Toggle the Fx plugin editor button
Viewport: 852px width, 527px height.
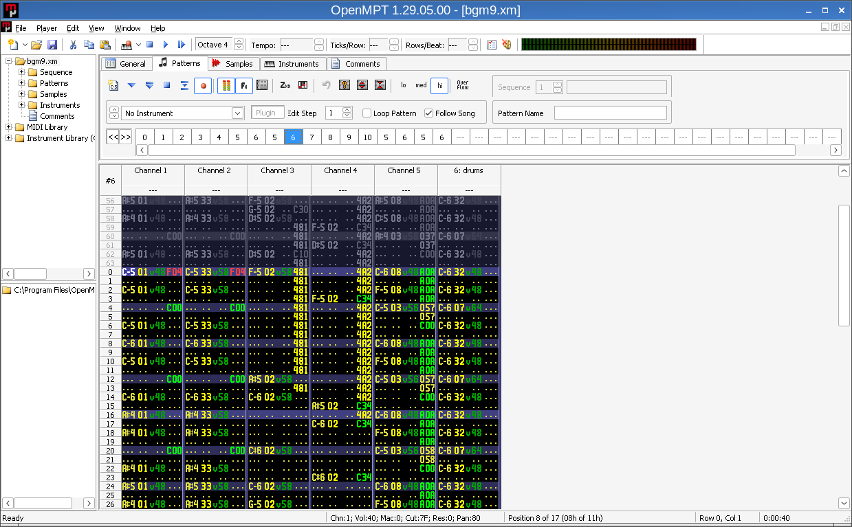tap(243, 85)
